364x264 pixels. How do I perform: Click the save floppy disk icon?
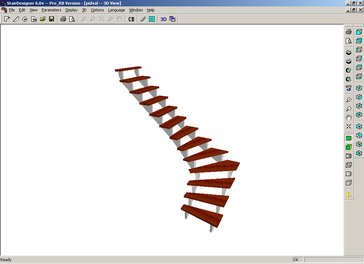click(52, 19)
